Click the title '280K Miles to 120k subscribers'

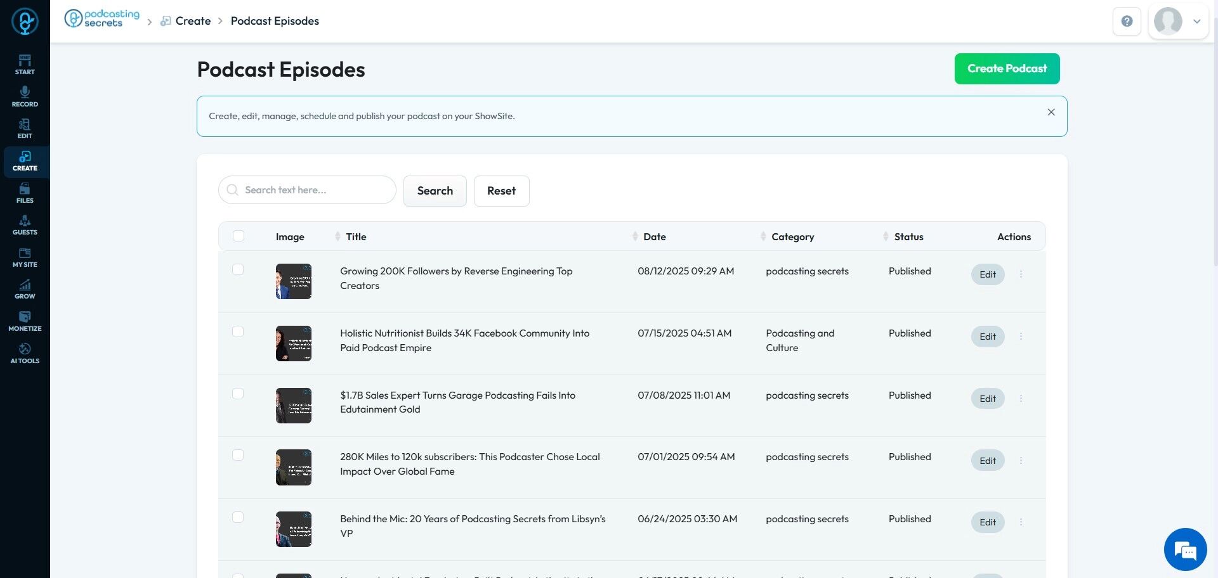[x=470, y=464]
